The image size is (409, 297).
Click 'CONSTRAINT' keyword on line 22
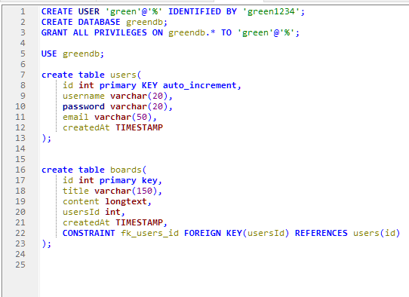click(89, 233)
